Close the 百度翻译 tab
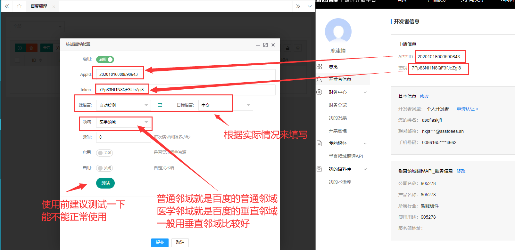The image size is (515, 250). coord(54,6)
